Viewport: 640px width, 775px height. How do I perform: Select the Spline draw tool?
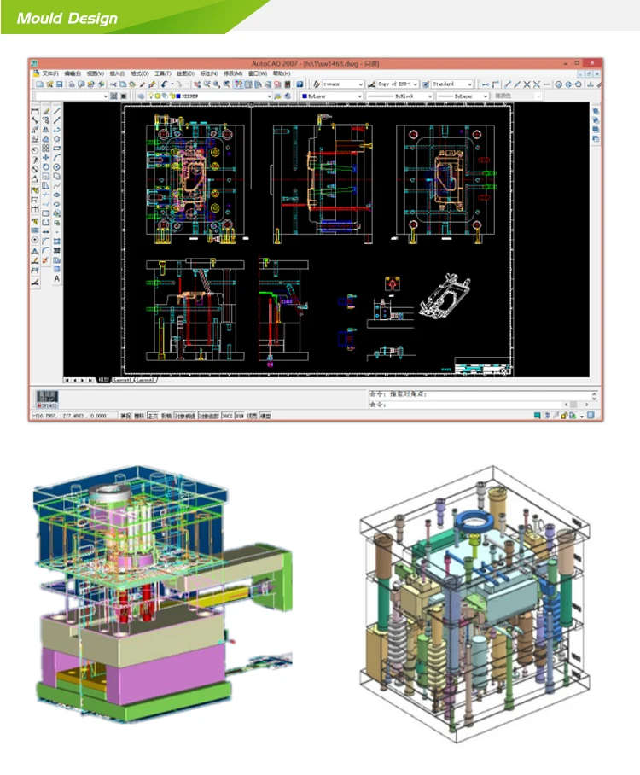(x=57, y=186)
